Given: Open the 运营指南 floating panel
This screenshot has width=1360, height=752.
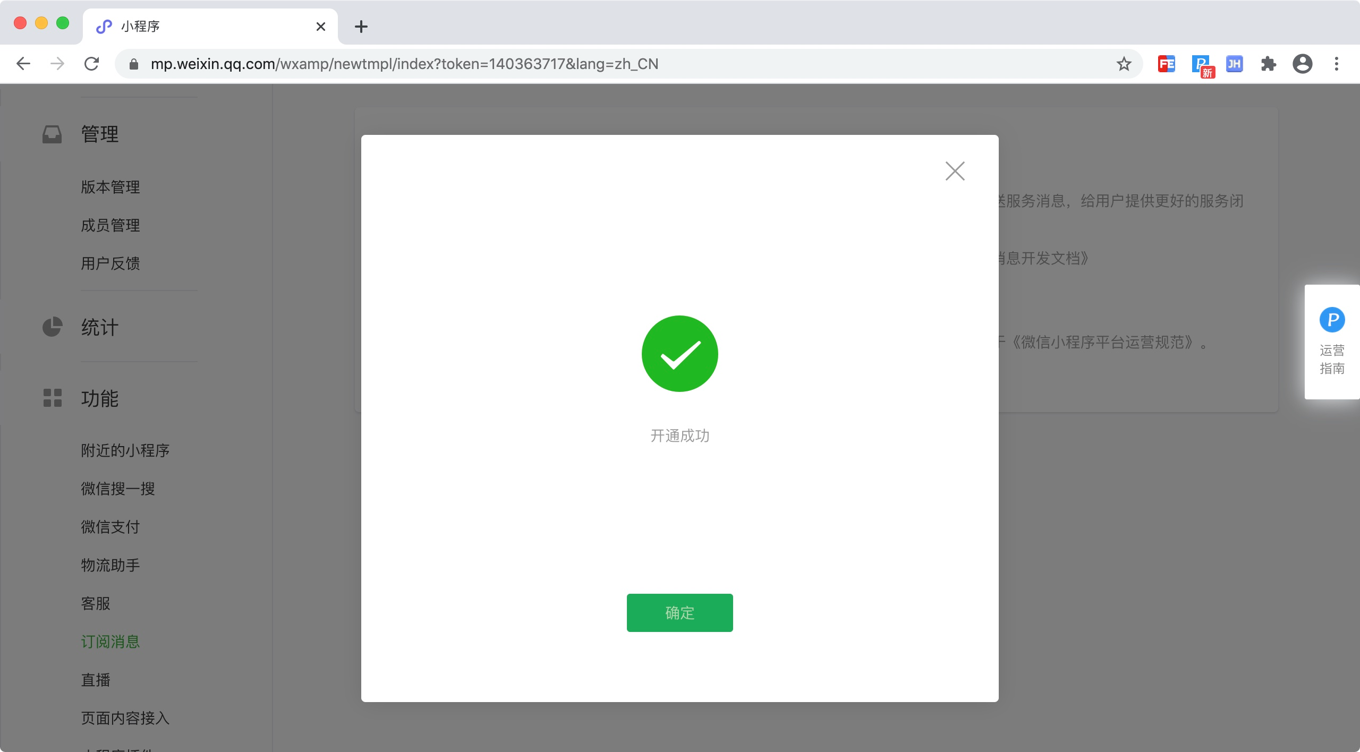Looking at the screenshot, I should click(x=1332, y=341).
